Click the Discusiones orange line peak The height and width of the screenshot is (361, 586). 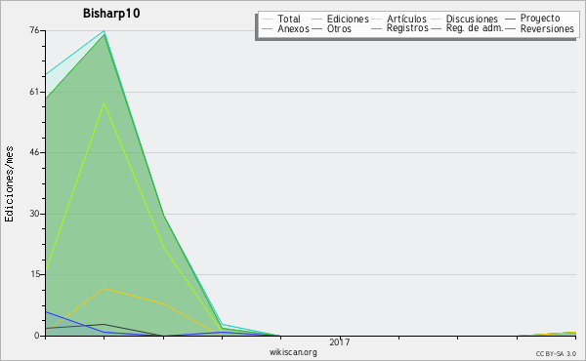[104, 288]
